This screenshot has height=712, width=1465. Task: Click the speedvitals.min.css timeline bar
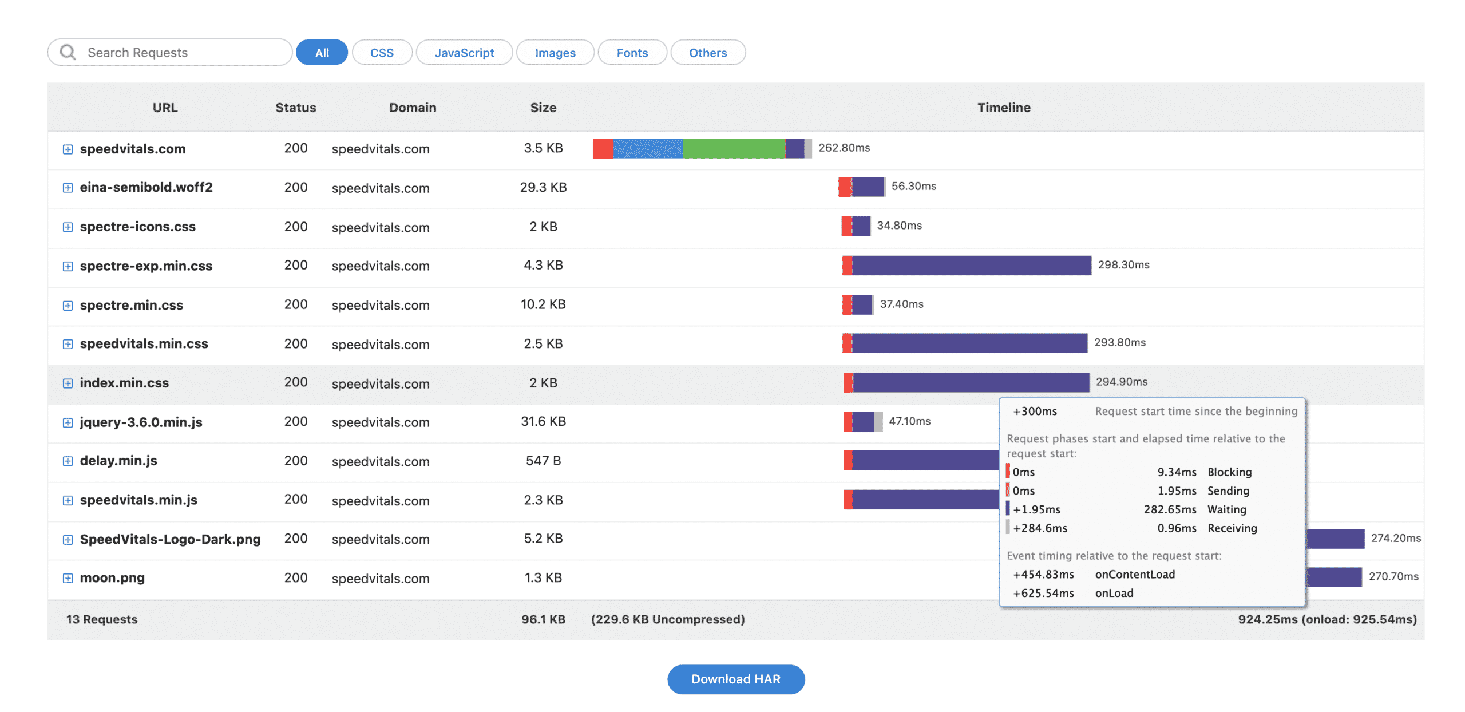point(965,343)
